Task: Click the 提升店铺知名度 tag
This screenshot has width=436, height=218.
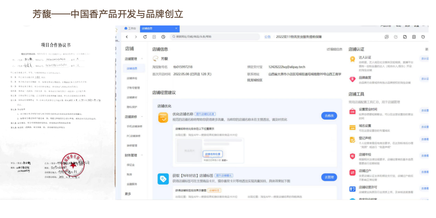Action: click(205, 114)
